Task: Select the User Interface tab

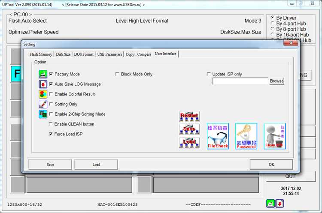Action: (166, 54)
